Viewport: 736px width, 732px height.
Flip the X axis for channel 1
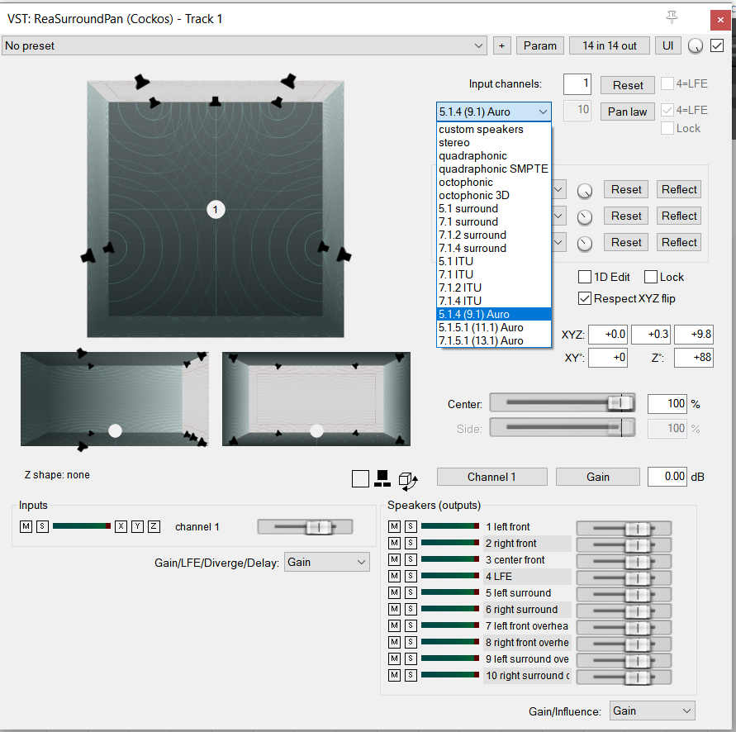click(121, 526)
